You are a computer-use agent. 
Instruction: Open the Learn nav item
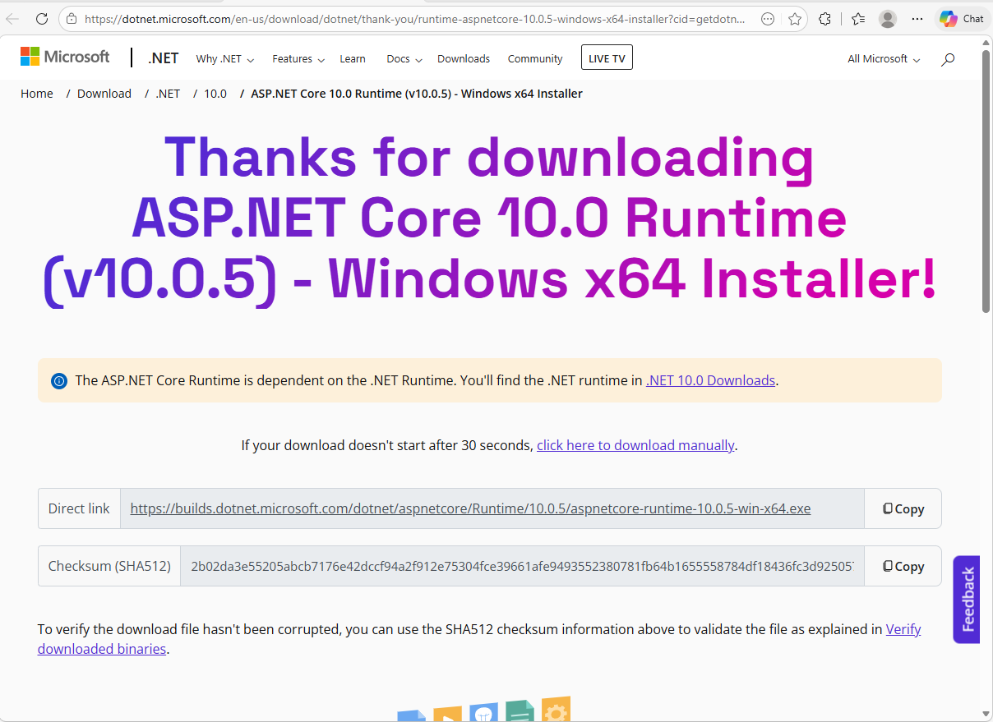[353, 58]
